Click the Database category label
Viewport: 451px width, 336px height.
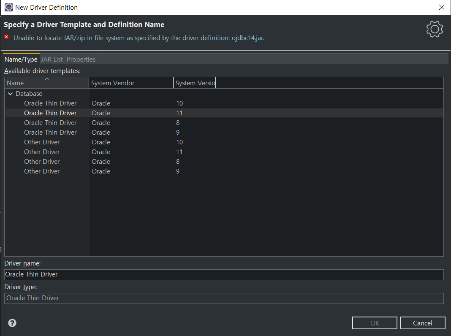(x=29, y=94)
